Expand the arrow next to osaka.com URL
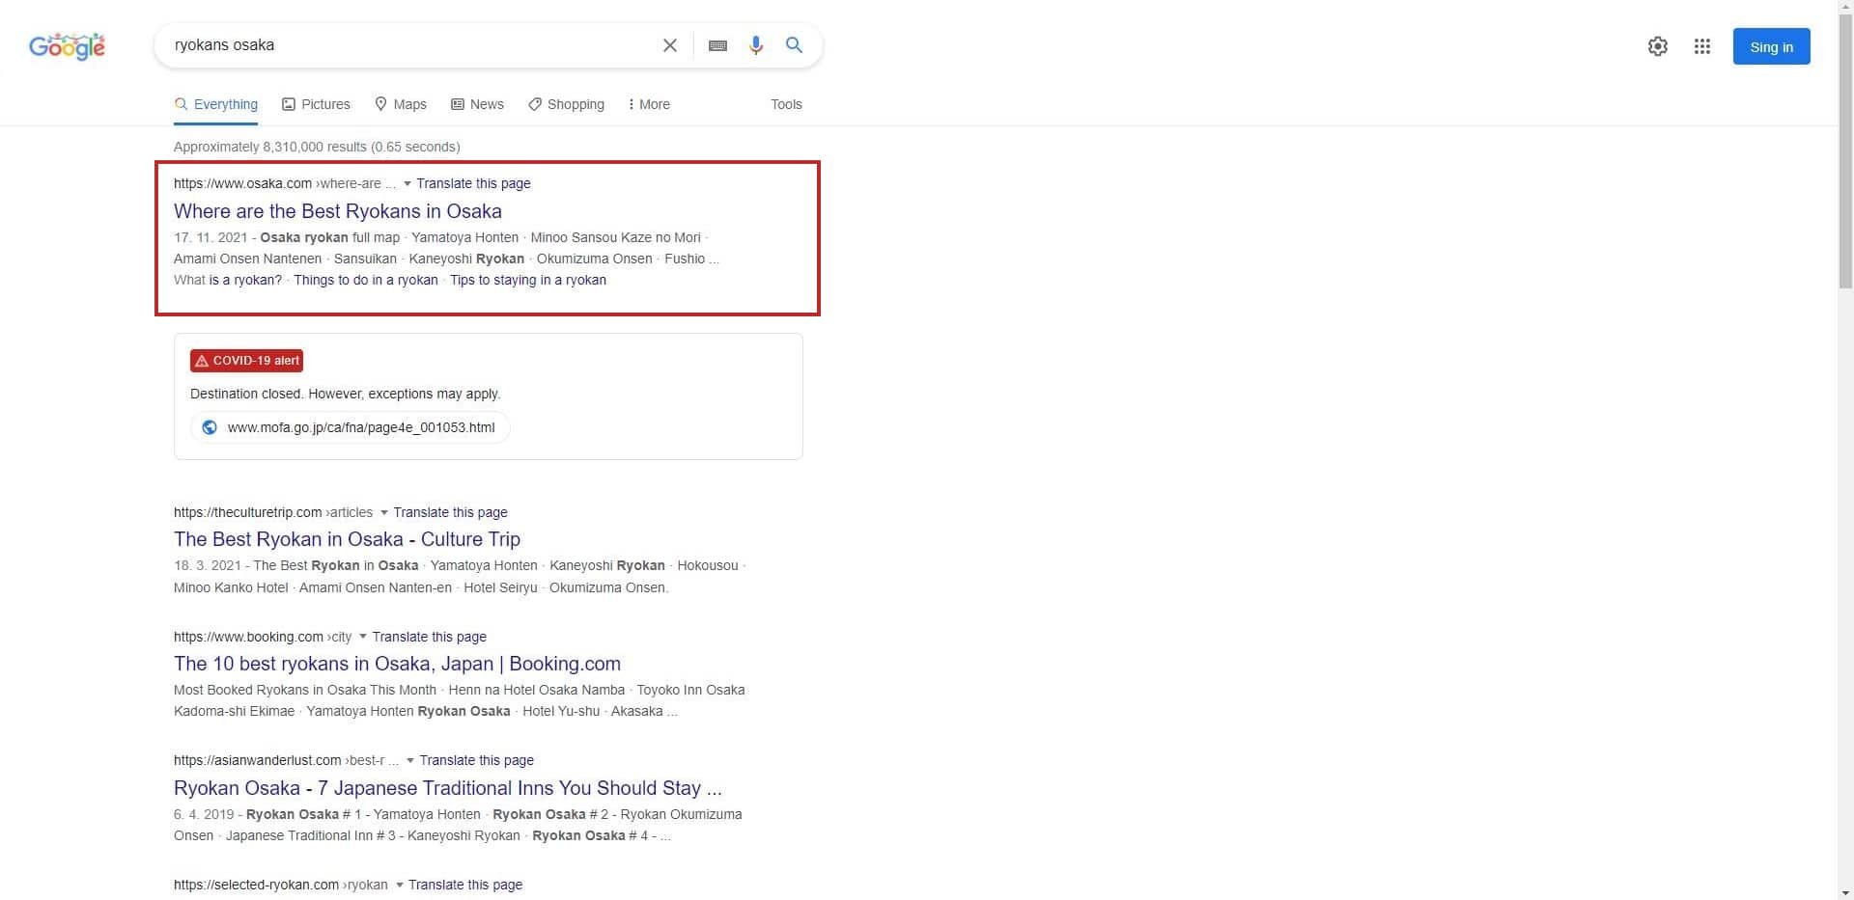This screenshot has height=900, width=1854. click(x=407, y=183)
